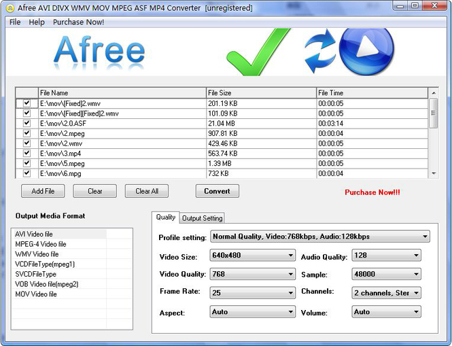Disable the 5.mpeg file checkbox

tap(27, 163)
